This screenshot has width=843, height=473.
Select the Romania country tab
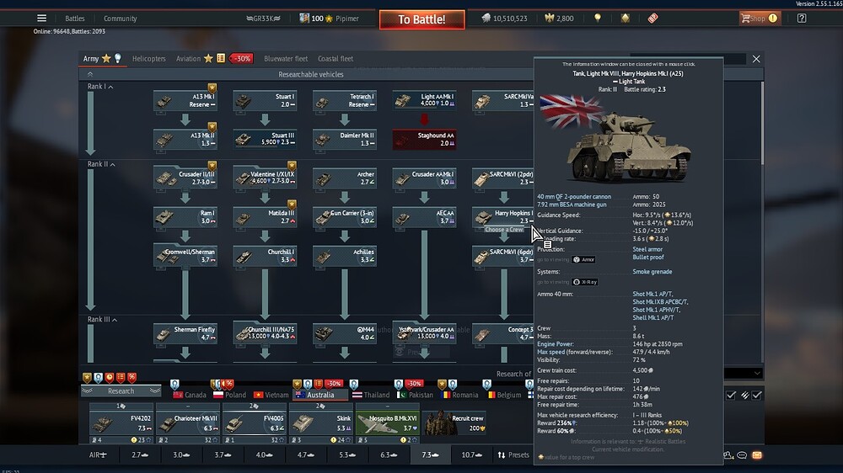(459, 395)
